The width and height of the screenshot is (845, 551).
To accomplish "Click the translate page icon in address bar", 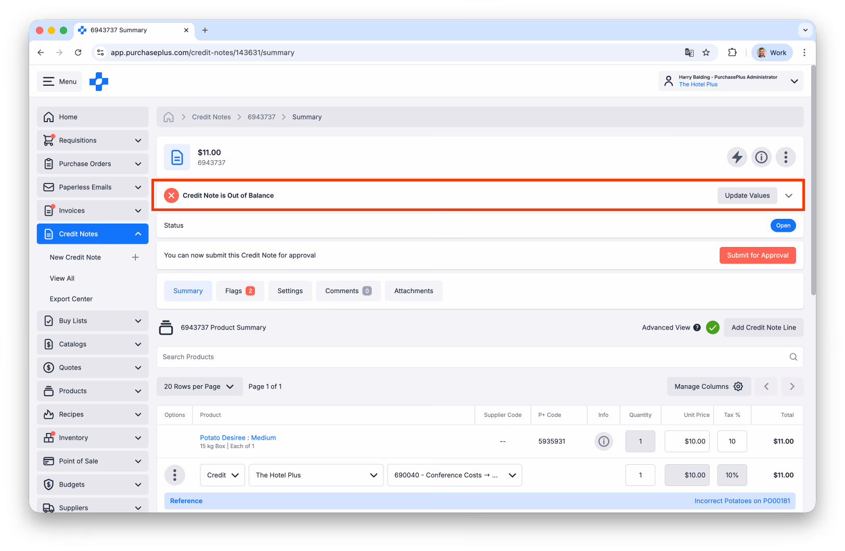I will (x=689, y=53).
